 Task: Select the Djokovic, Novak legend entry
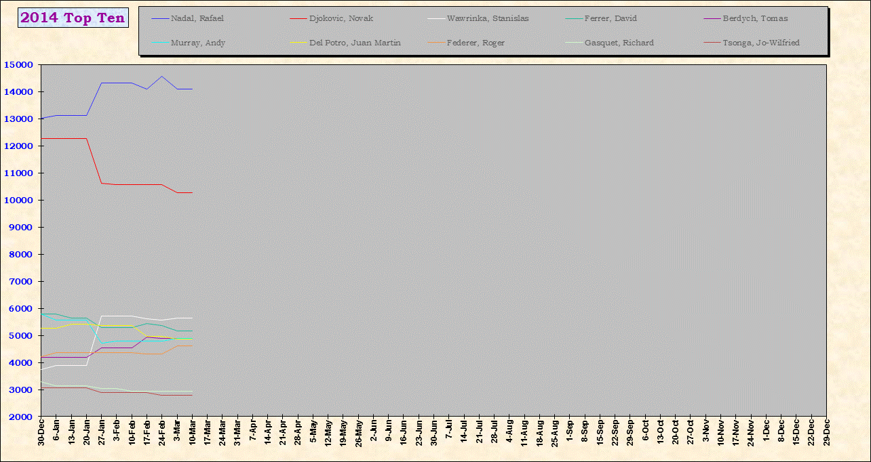pyautogui.click(x=341, y=18)
